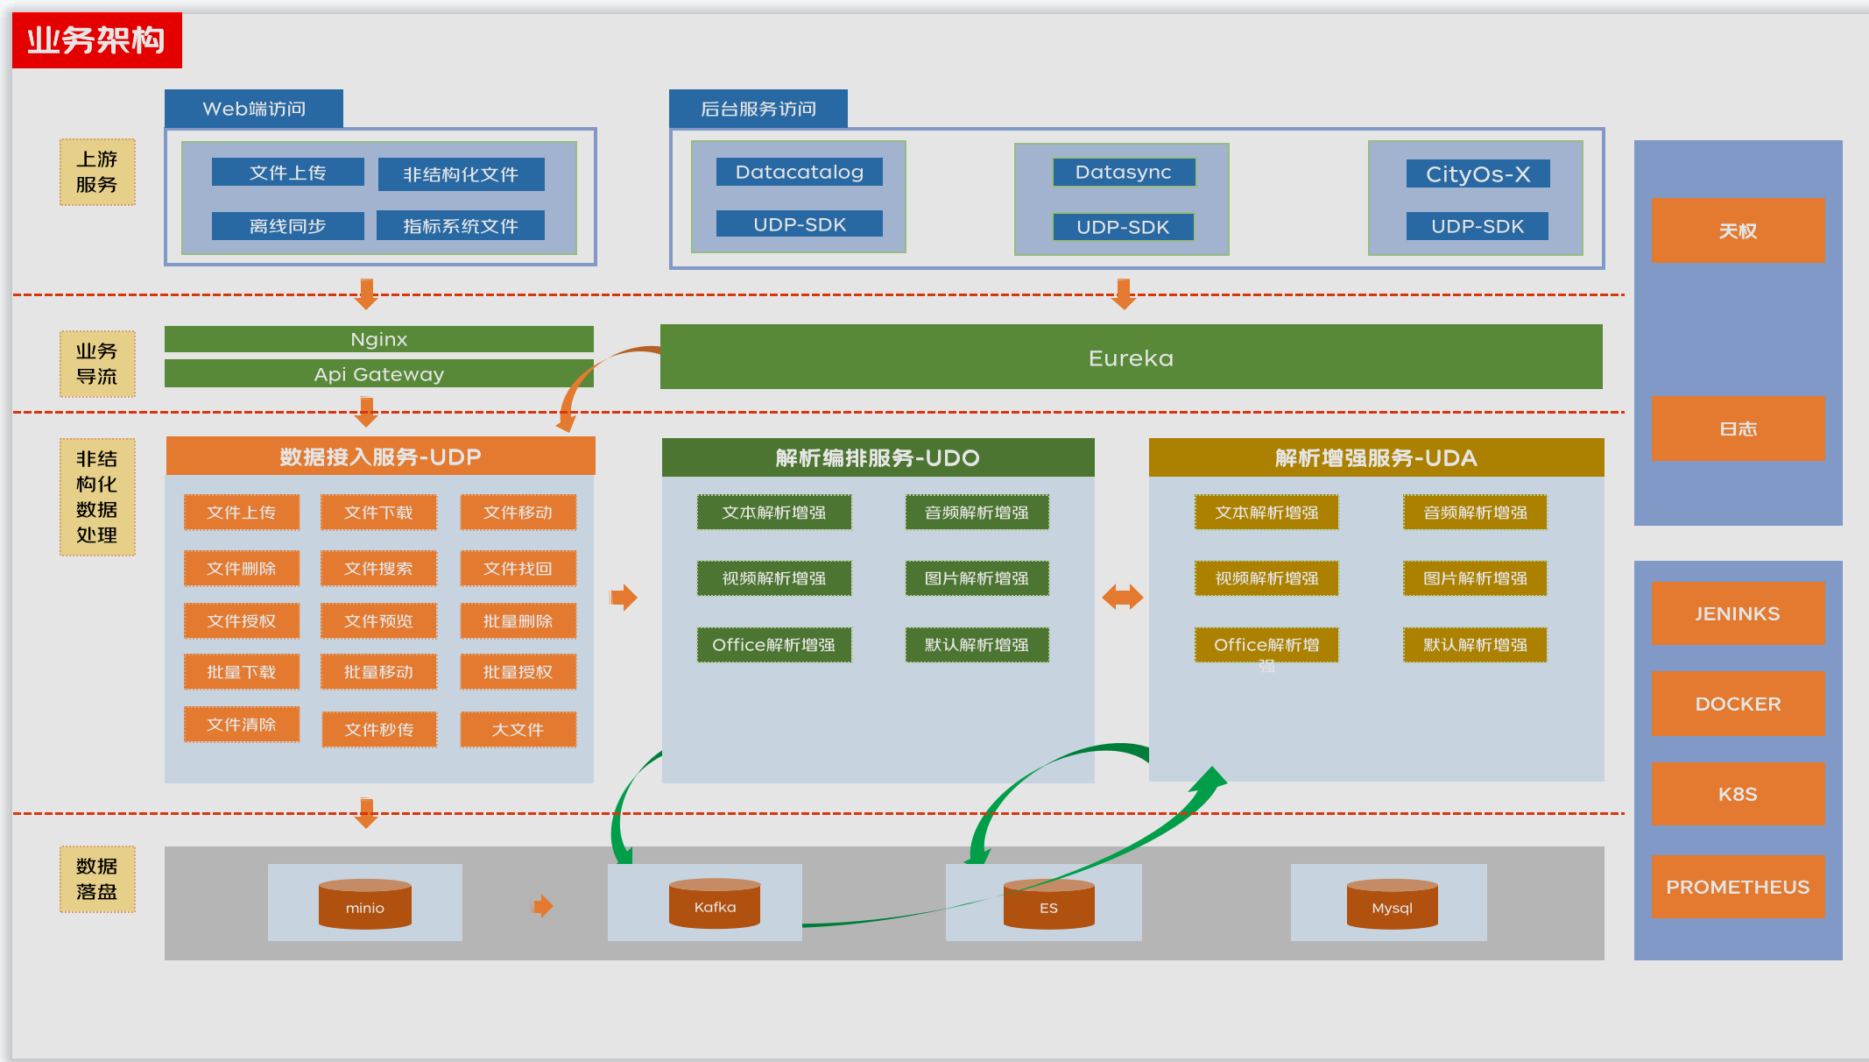
Task: Click 图片解析增强 in the UDO panel
Action: 977,578
